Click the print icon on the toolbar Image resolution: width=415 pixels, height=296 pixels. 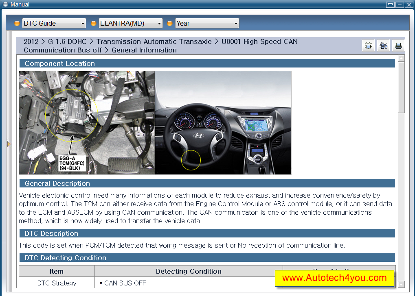[398, 46]
